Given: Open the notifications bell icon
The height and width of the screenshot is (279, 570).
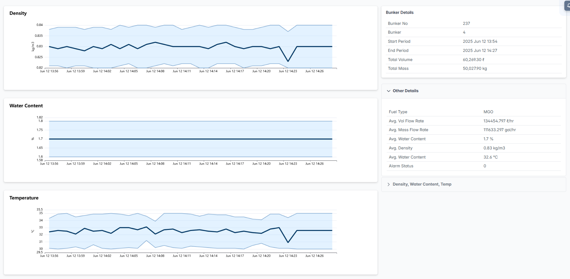Looking at the screenshot, I should point(567,5).
